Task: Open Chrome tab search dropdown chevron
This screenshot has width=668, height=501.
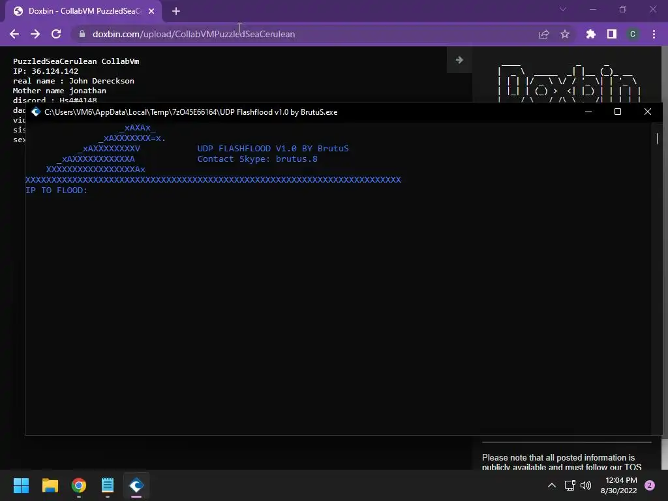Action: (x=563, y=9)
